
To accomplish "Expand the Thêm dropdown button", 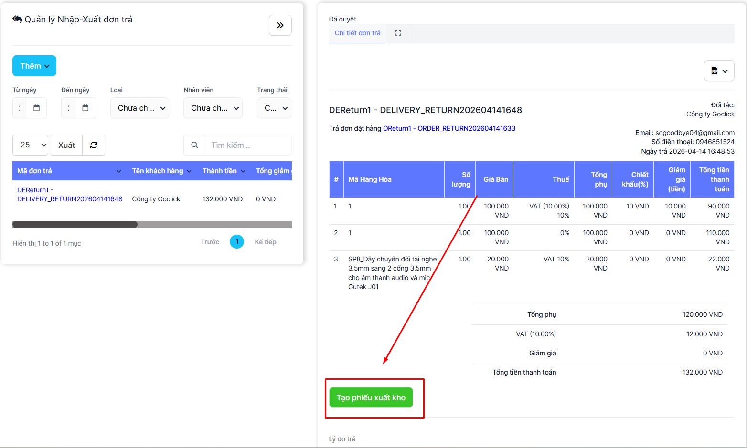I will click(34, 66).
